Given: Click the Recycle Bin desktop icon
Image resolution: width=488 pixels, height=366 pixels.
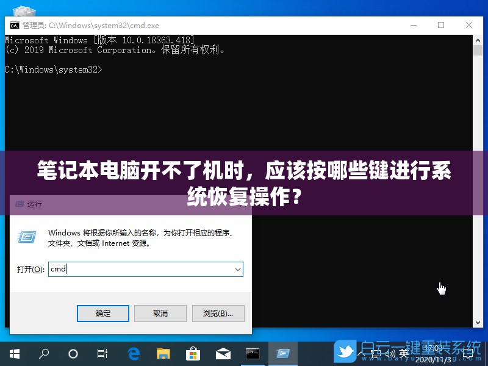Looking at the screenshot, I should click(x=24, y=12).
